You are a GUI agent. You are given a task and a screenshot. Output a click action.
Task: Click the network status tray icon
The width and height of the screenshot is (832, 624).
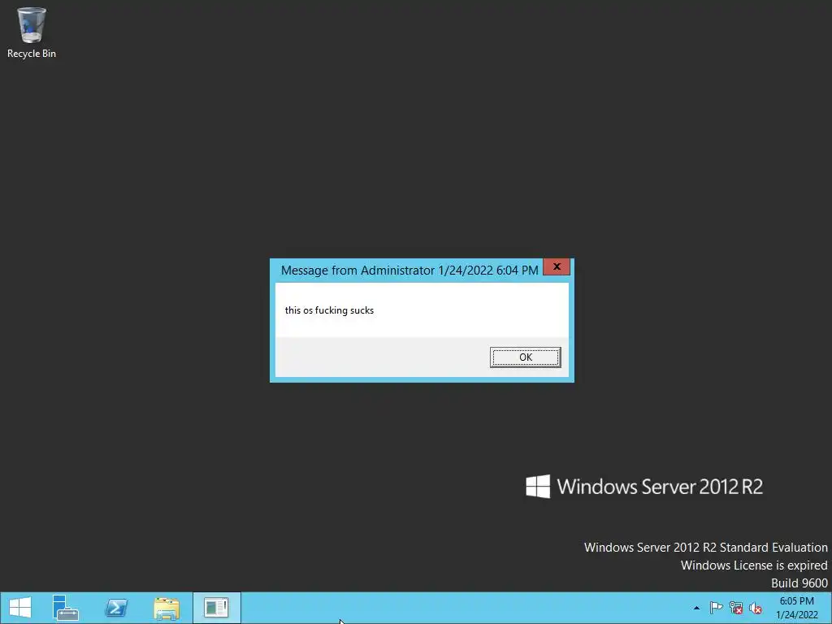[736, 608]
